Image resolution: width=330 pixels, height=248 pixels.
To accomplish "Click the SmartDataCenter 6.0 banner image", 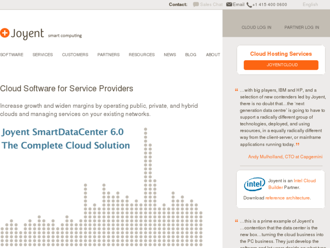I will click(x=66, y=139).
